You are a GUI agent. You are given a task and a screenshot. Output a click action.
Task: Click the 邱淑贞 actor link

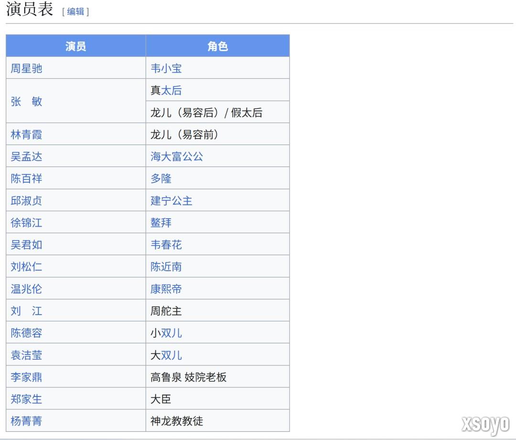tap(26, 200)
